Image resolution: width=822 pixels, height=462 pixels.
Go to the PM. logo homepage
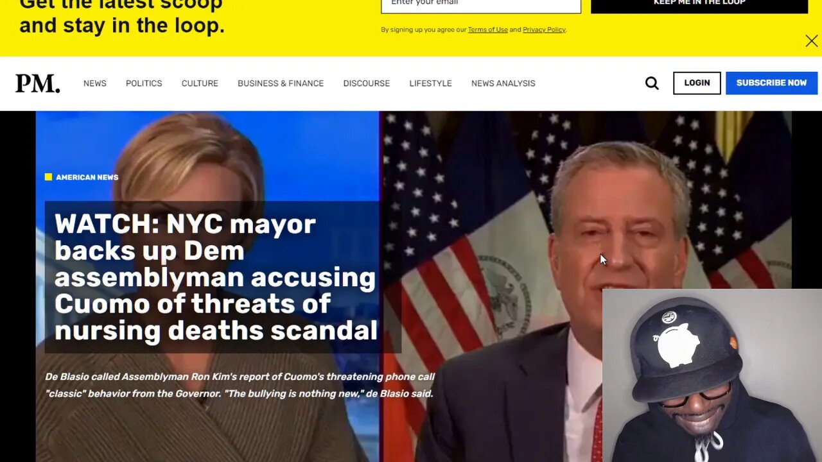(38, 83)
